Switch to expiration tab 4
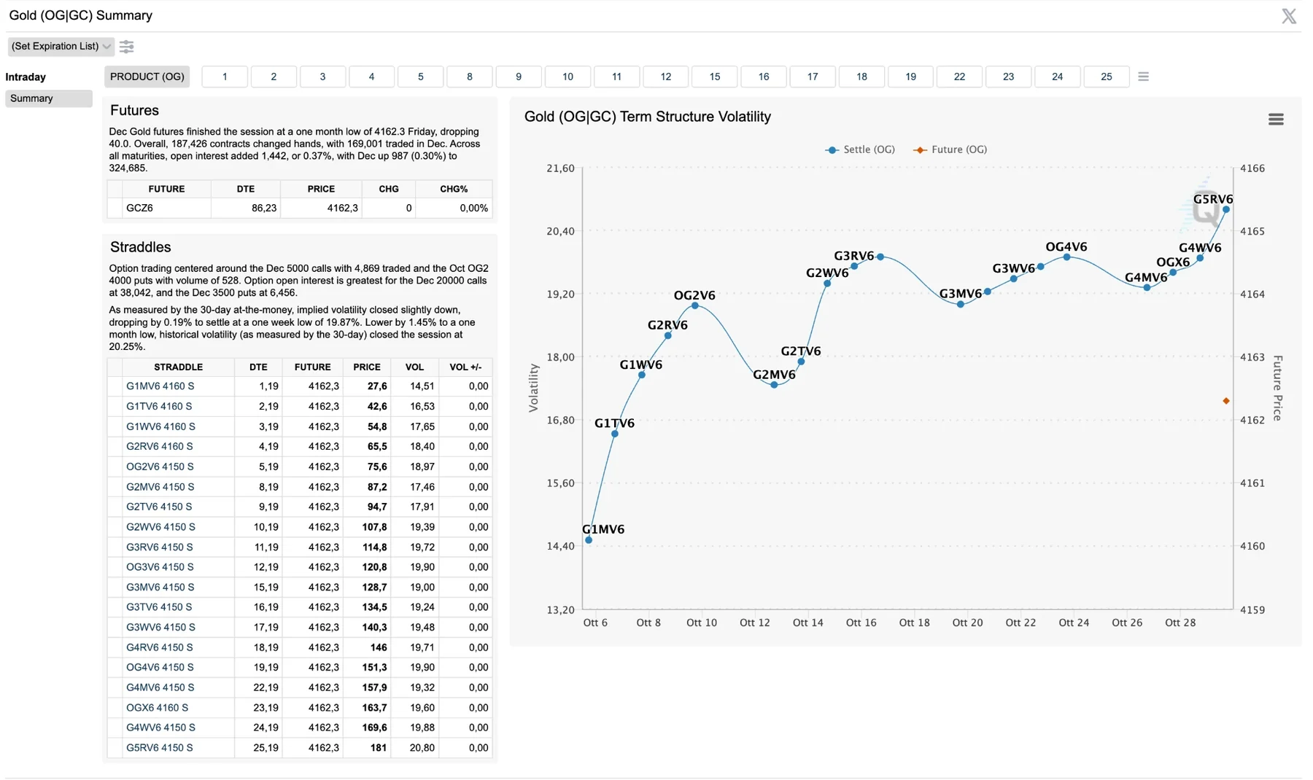 [371, 77]
